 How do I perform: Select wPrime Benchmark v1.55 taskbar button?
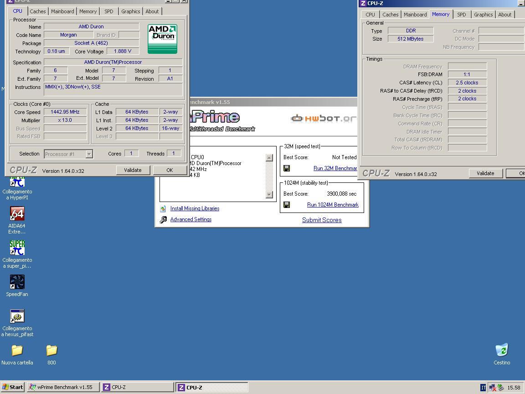tap(63, 387)
